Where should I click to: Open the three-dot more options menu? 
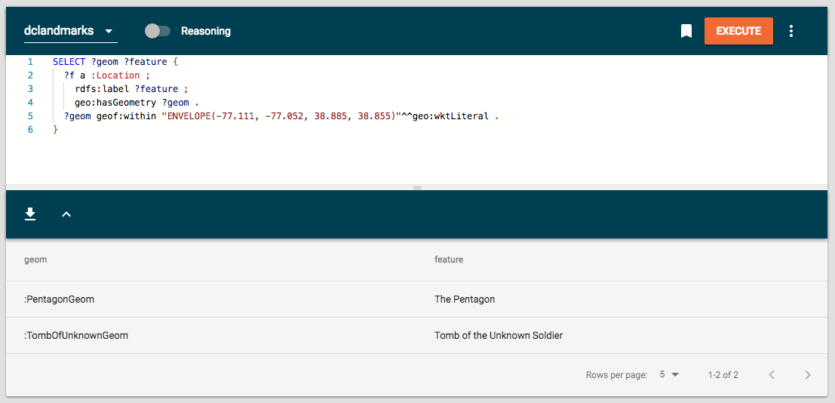pyautogui.click(x=790, y=31)
